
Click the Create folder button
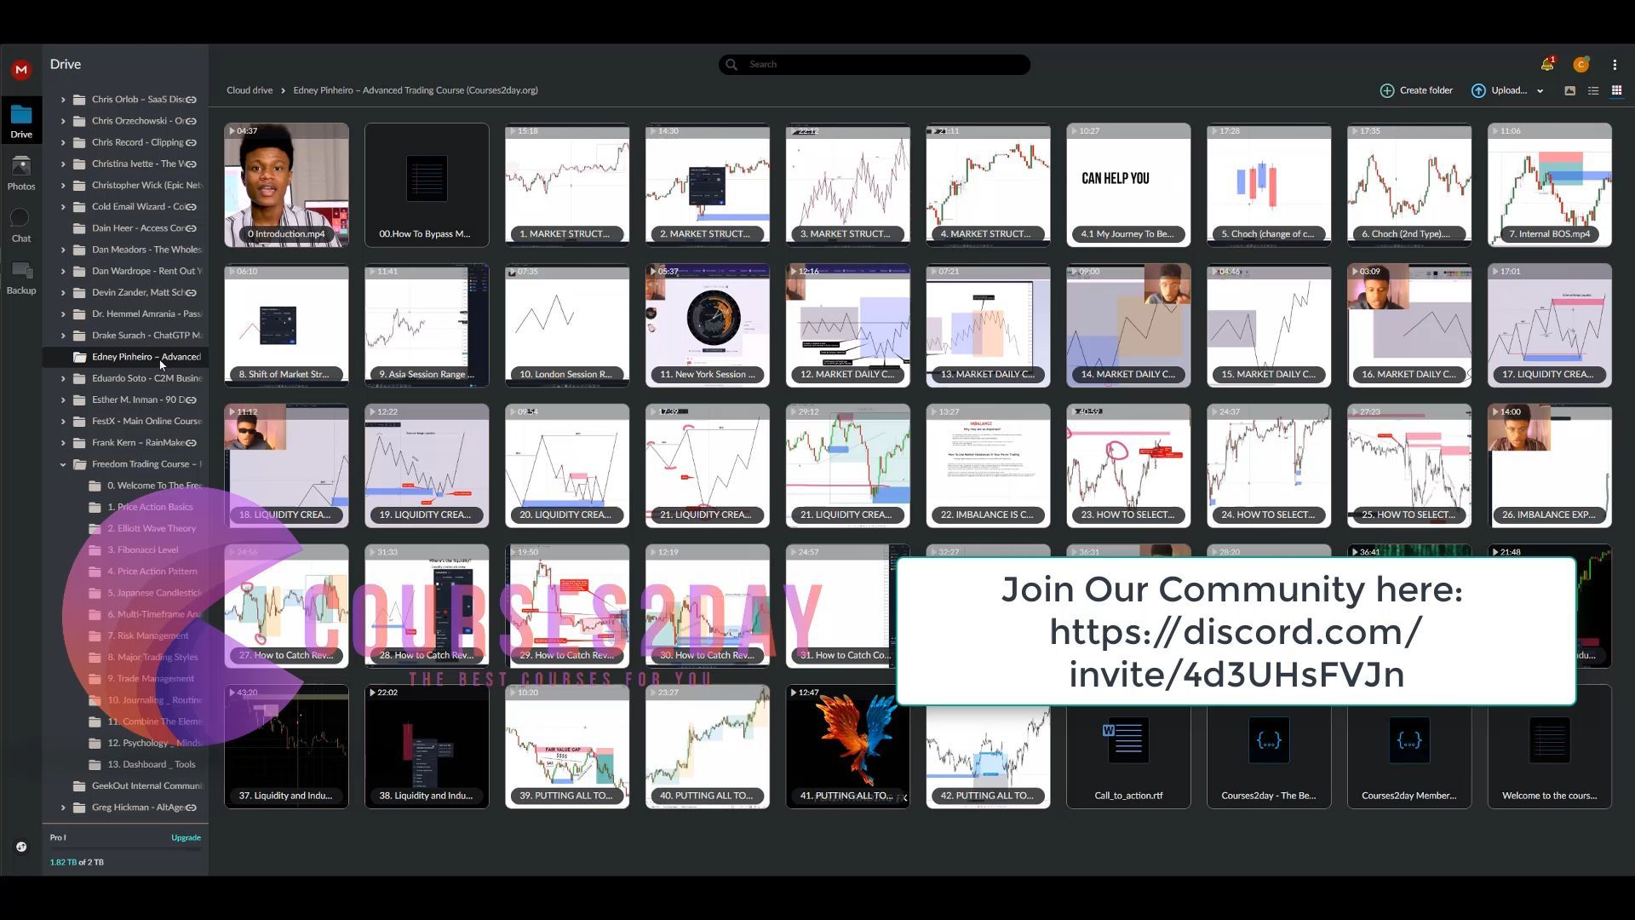[x=1416, y=90]
